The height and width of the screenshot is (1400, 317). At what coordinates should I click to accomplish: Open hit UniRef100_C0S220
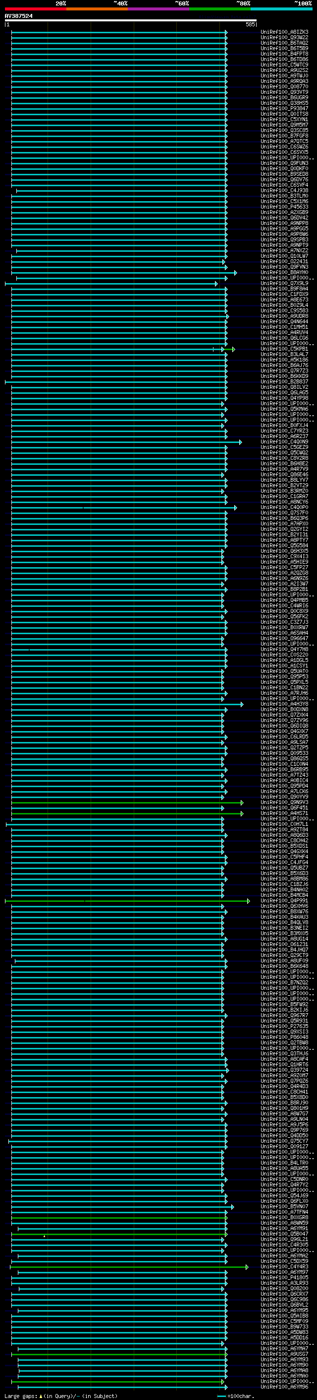point(284,655)
